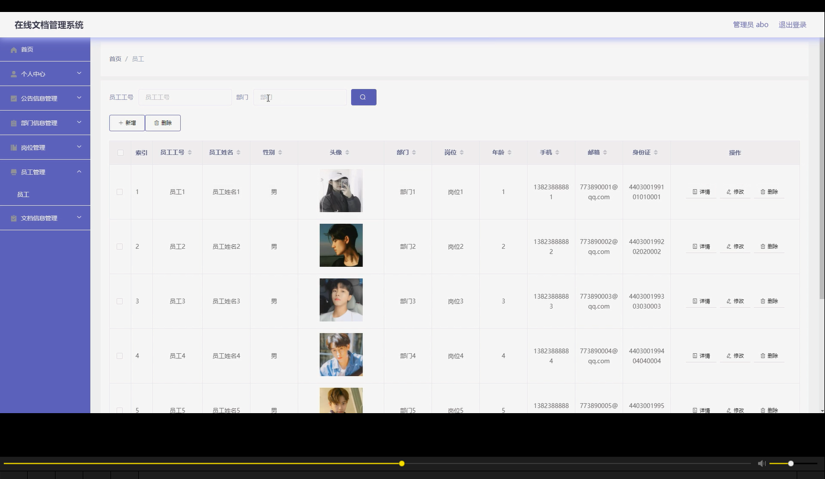
Task: Click the 公告信息管理 sidebar icon
Action: coord(14,99)
